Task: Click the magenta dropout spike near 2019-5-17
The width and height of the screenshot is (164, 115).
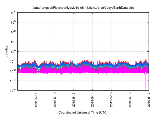Action: coord(145,82)
